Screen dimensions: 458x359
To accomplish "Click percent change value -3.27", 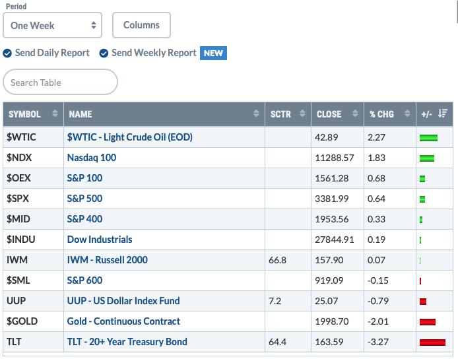I will pyautogui.click(x=377, y=342).
